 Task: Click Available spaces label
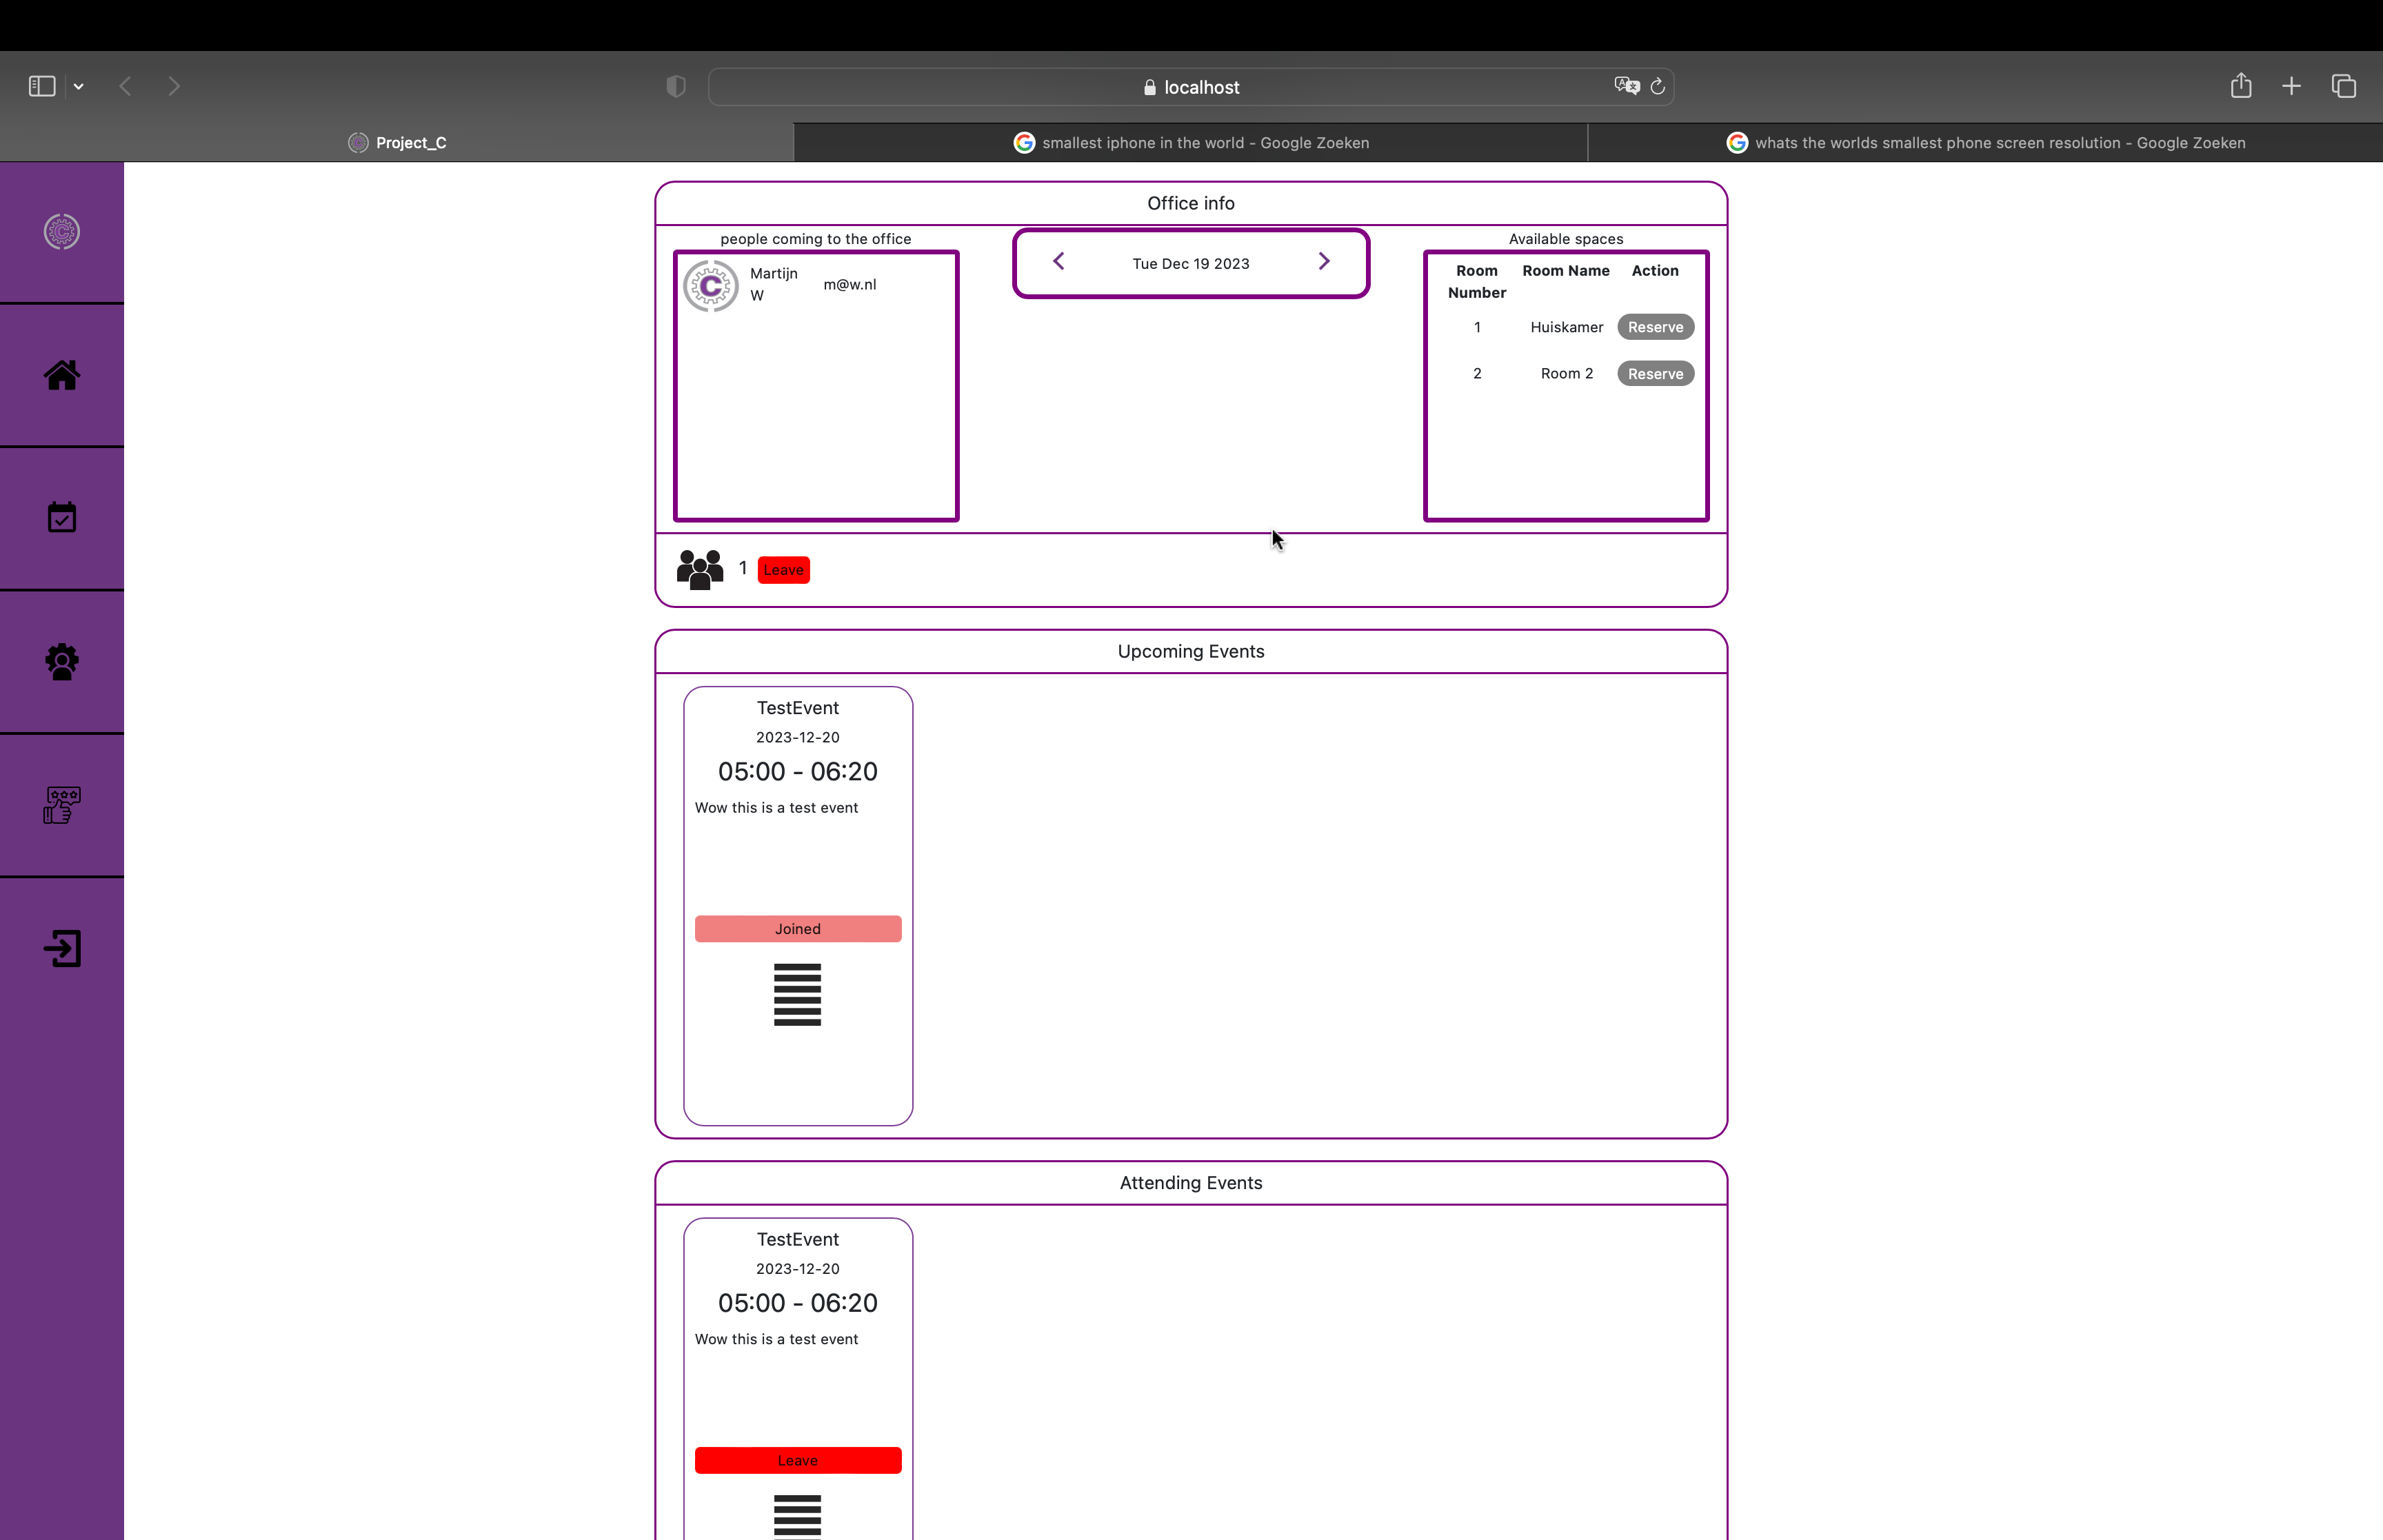(1566, 239)
